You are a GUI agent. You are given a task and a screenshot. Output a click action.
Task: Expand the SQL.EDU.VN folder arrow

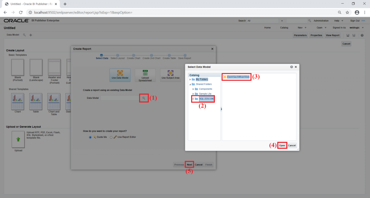[x=193, y=99]
